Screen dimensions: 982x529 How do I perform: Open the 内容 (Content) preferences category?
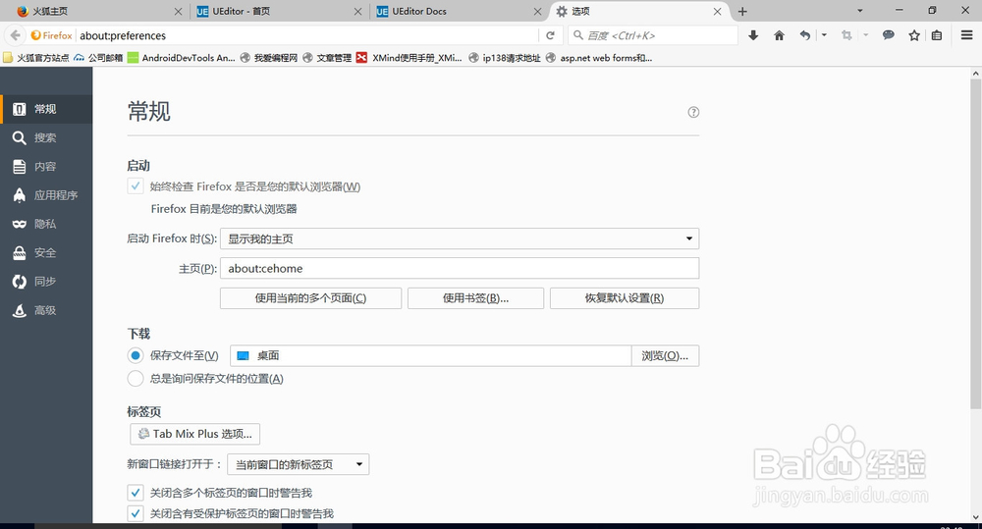click(46, 167)
